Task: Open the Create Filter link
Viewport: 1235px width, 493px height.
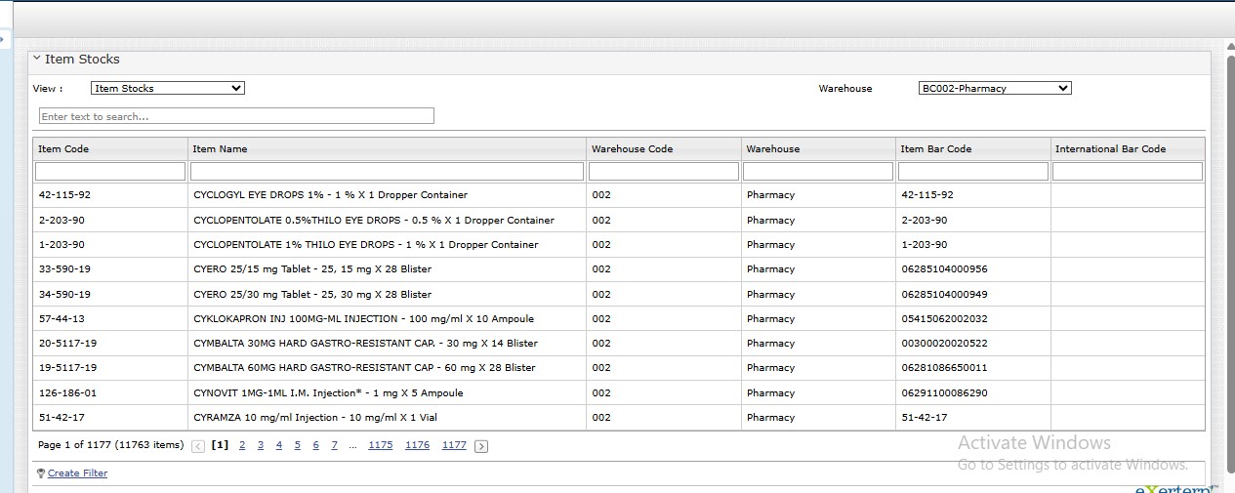Action: pos(77,473)
